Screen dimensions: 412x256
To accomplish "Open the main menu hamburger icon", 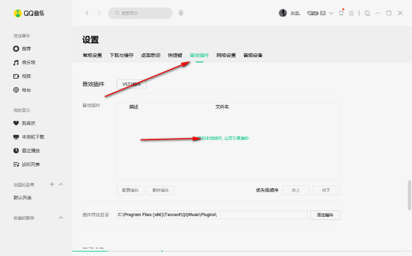I will pyautogui.click(x=351, y=13).
